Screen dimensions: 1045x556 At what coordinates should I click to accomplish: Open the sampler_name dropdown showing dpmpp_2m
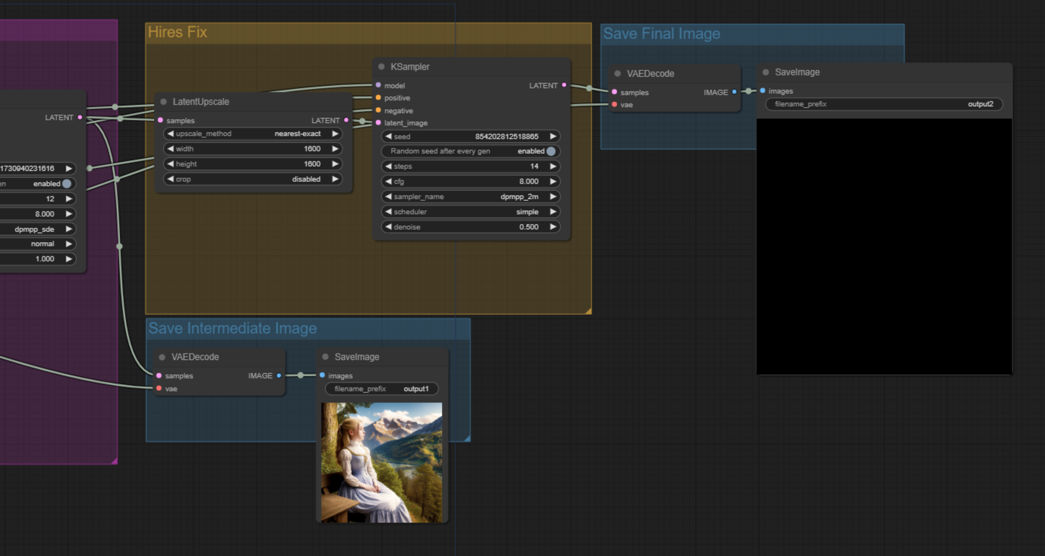pos(471,196)
